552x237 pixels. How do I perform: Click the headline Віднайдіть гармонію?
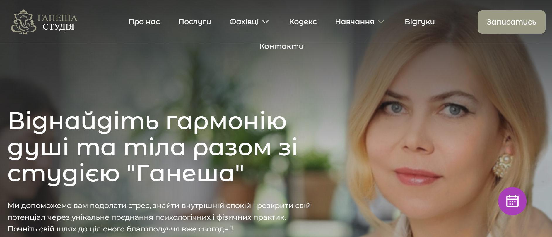coord(147,121)
